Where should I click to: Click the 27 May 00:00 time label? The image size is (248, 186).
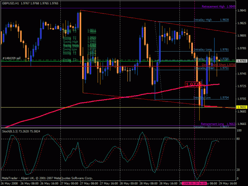[x=69, y=183]
